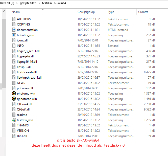The image size is (168, 156).
Task: Select the readme text document icon
Action: click(14, 115)
